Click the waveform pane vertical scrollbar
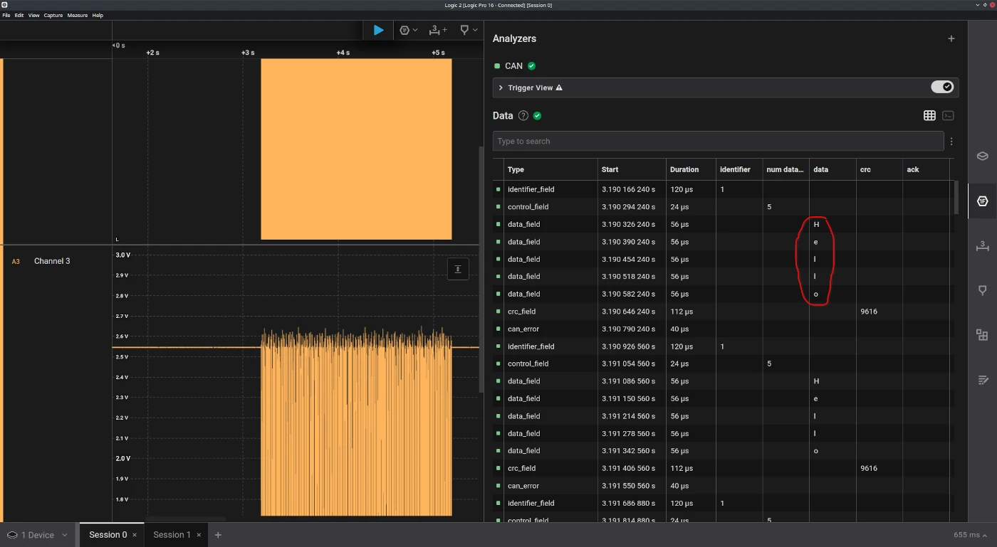Viewport: 997px width, 547px height. click(481, 269)
